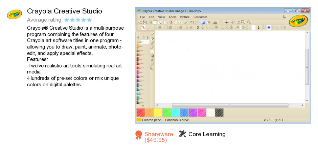This screenshot has width=318, height=152.
Task: Select the outlined star shape
Action: pyautogui.click(x=187, y=27)
